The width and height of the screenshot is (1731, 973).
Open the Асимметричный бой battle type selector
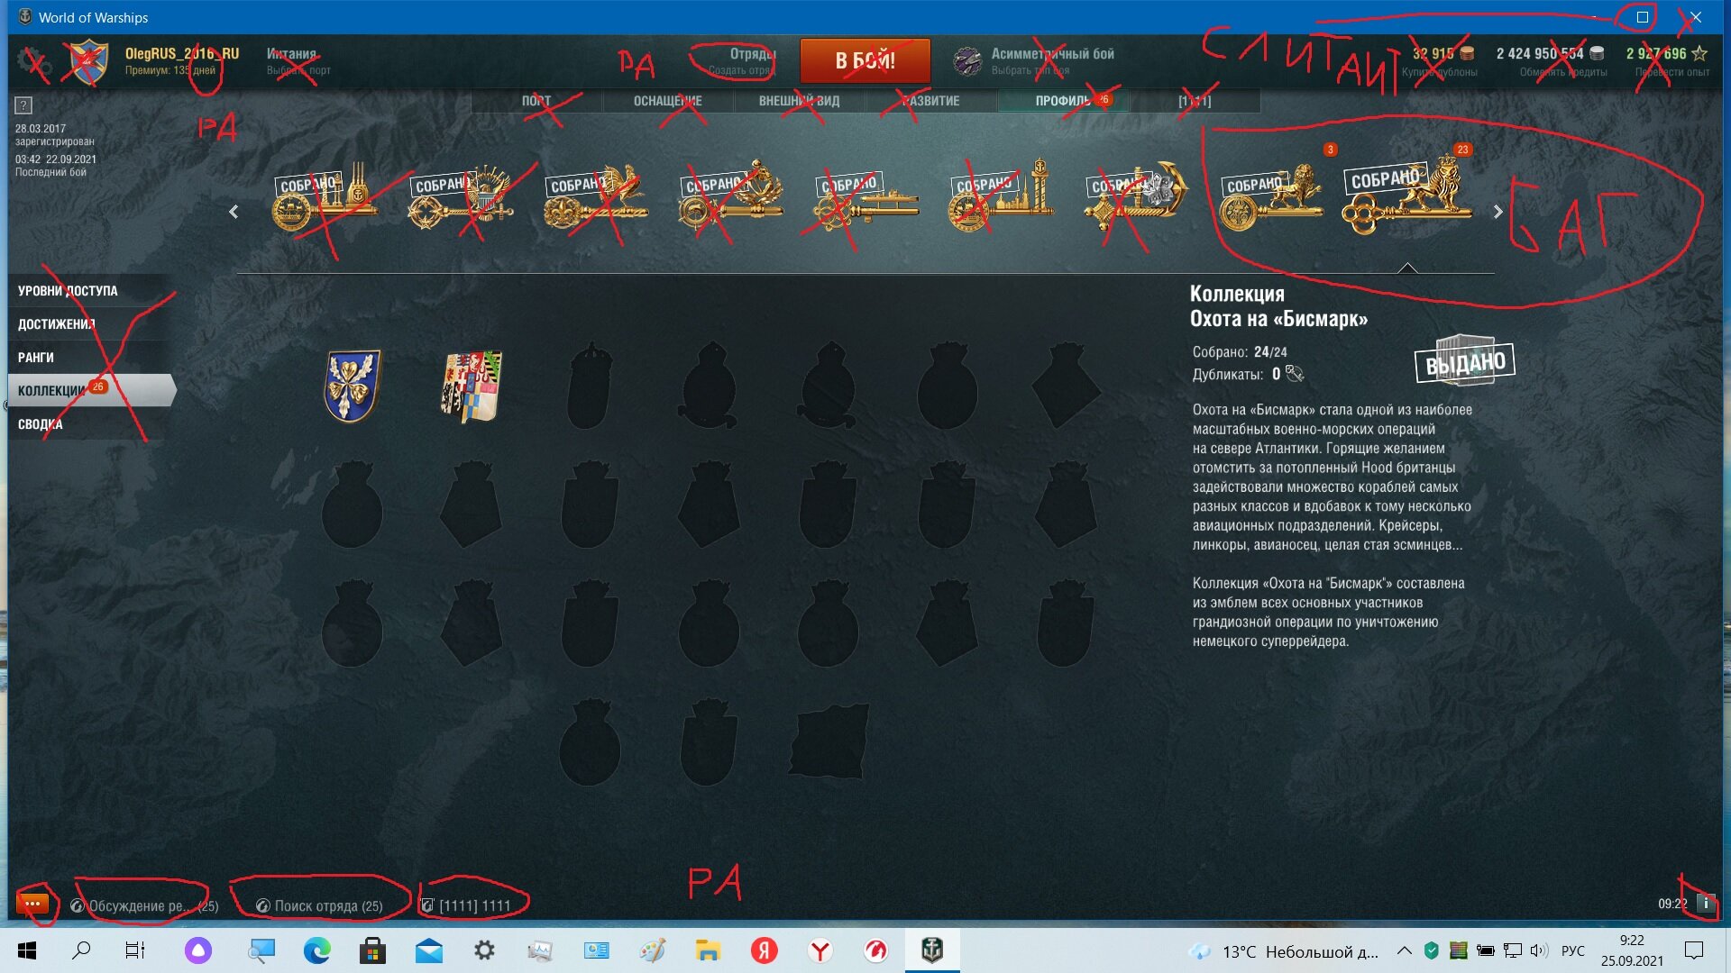pyautogui.click(x=1052, y=60)
